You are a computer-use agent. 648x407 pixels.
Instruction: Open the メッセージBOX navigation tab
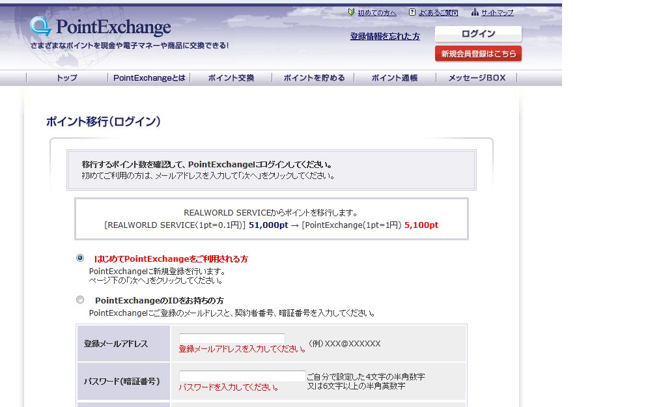pos(476,78)
